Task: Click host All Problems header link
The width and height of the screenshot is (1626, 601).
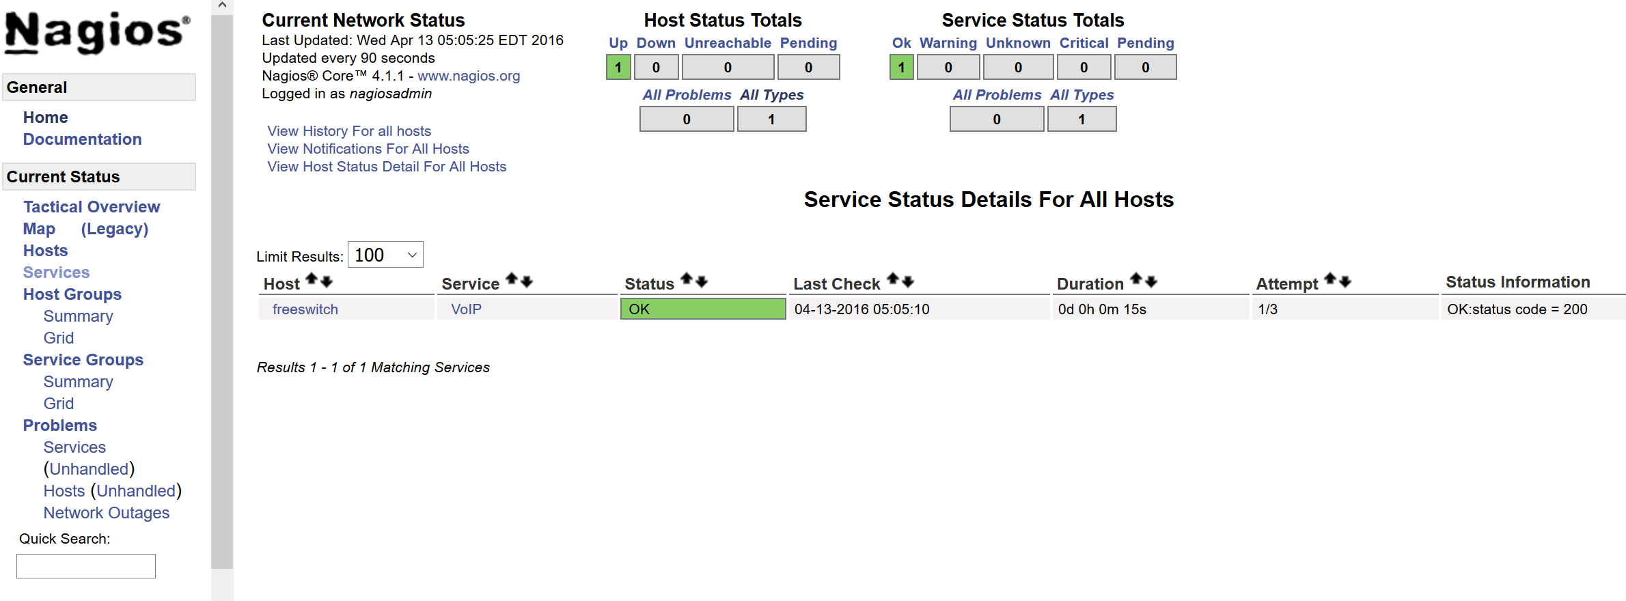Action: point(687,95)
